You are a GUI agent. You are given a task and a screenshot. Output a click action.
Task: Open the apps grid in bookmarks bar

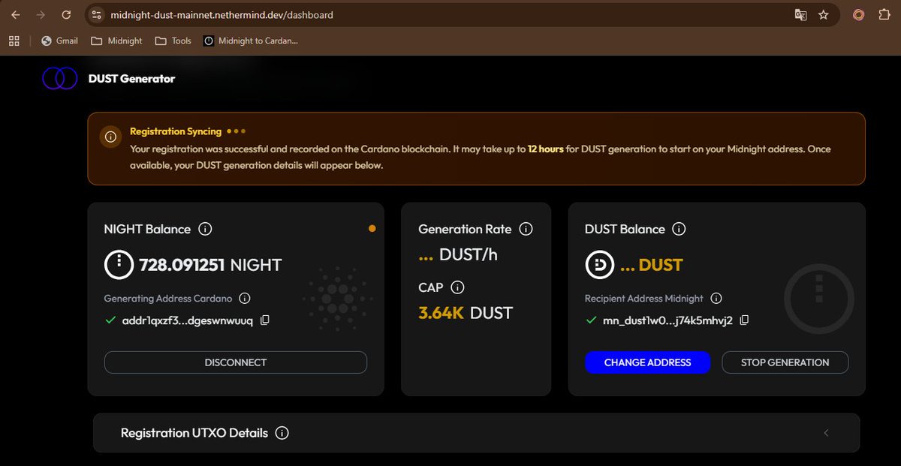pyautogui.click(x=14, y=41)
